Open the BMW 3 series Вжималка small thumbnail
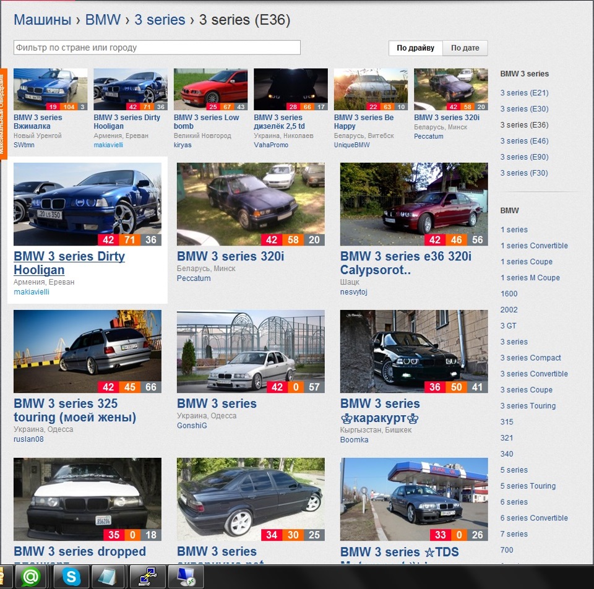This screenshot has height=589, width=594. [50, 89]
